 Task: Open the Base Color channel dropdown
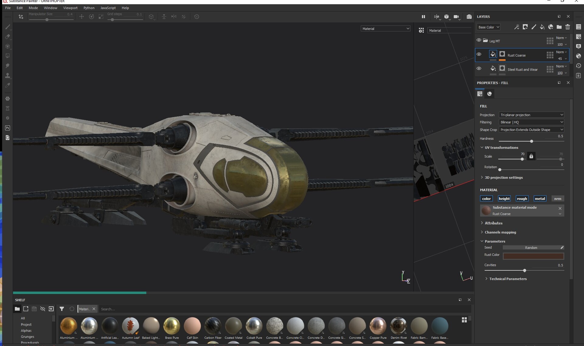pos(488,27)
